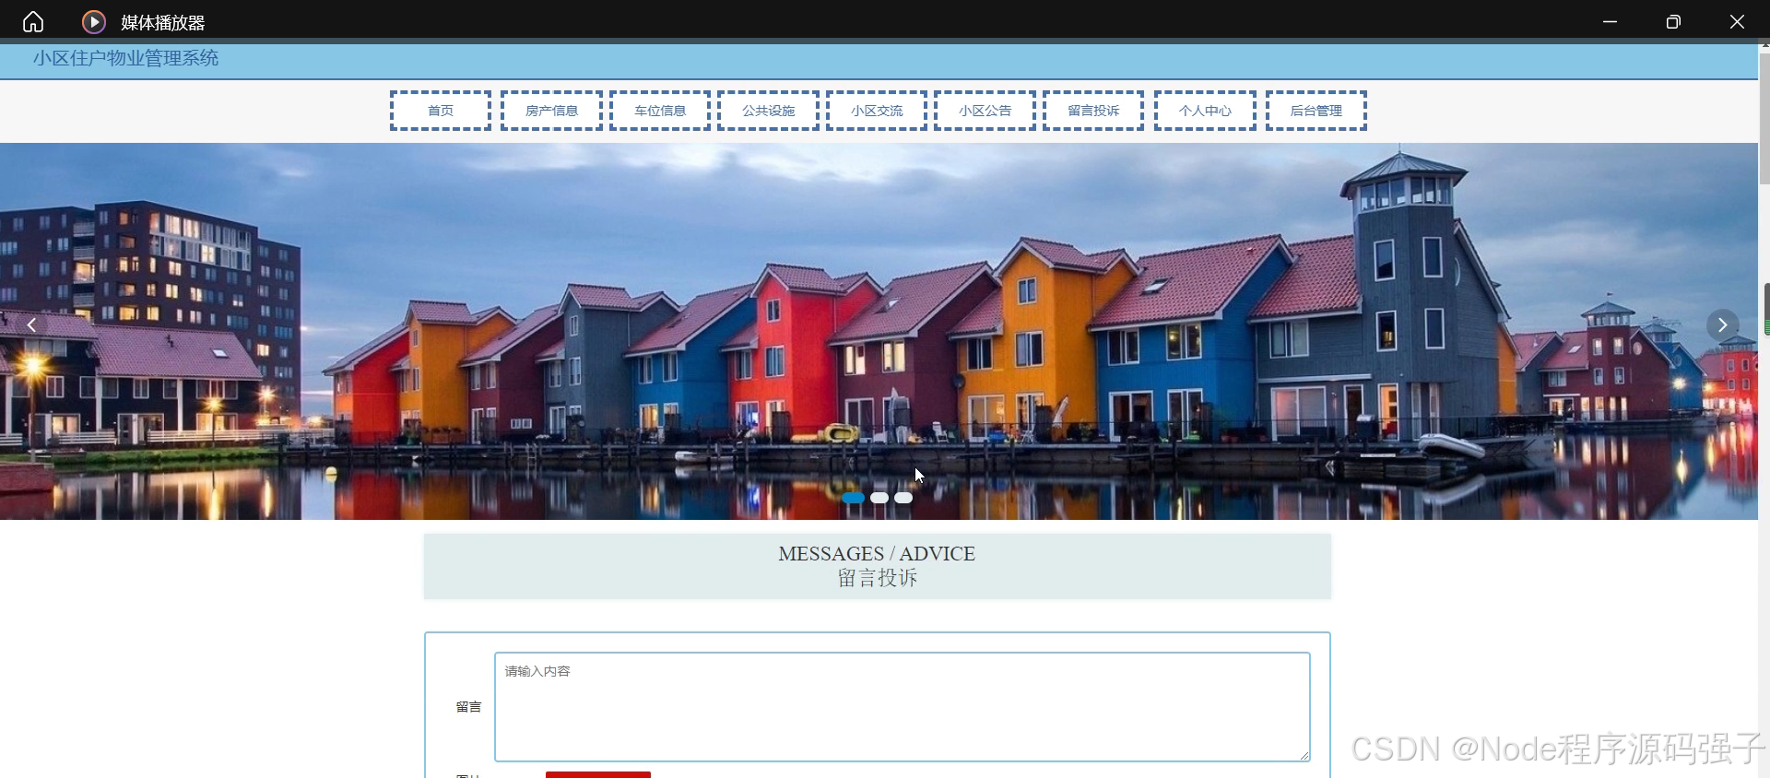1770x778 pixels.
Task: Click the 留言 field label
Action: (x=468, y=707)
